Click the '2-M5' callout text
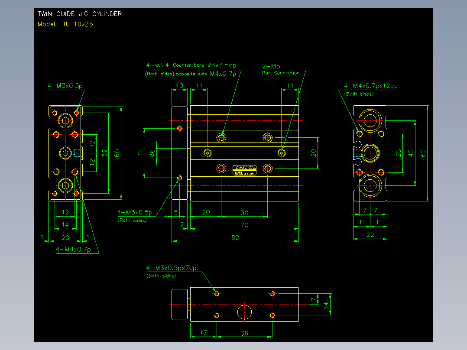467x350 pixels. (271, 66)
